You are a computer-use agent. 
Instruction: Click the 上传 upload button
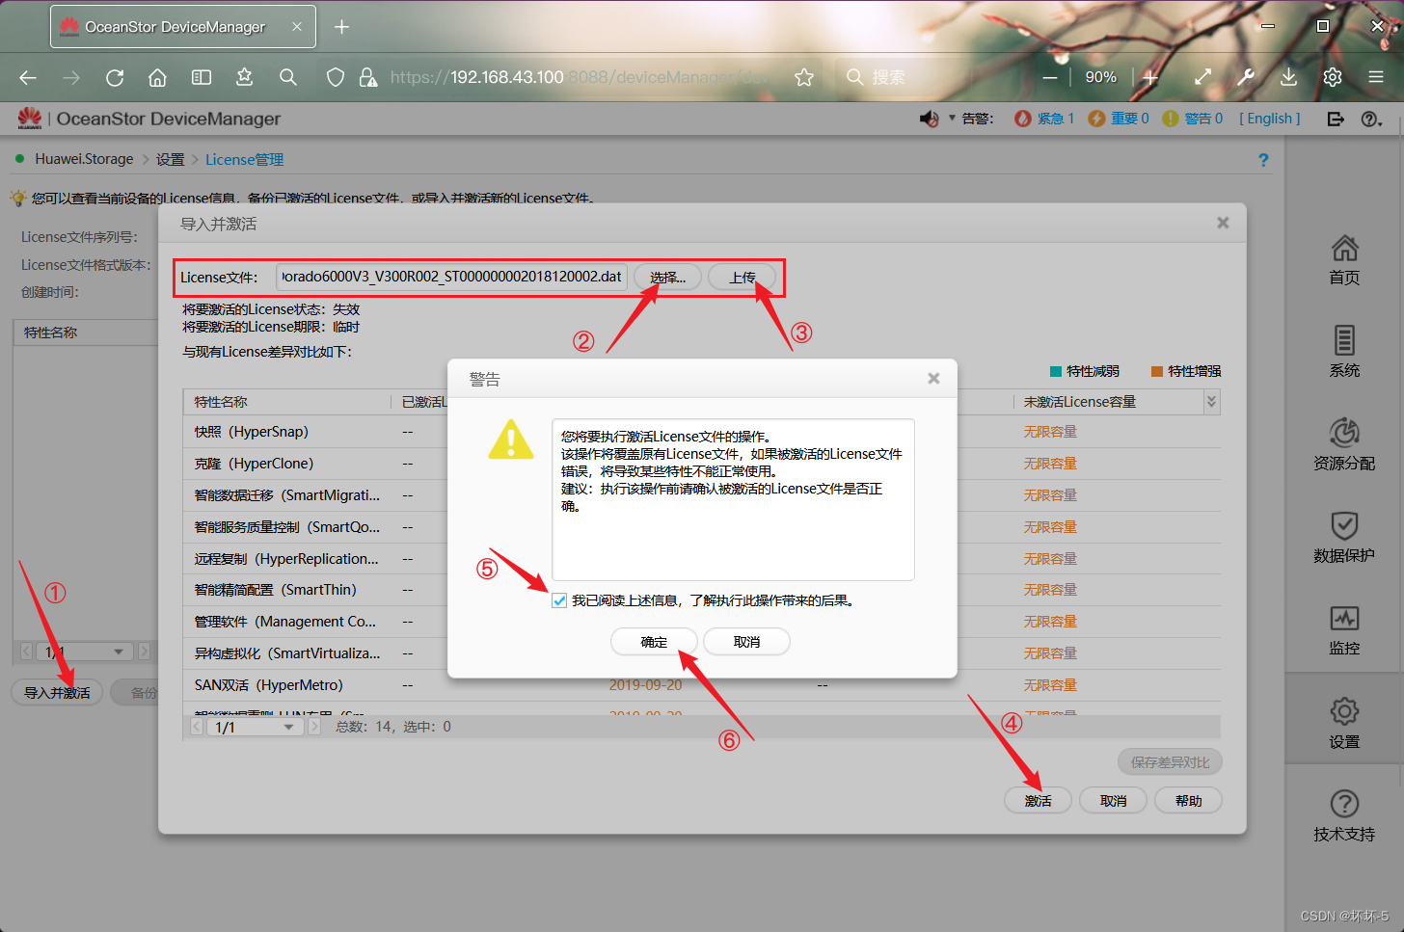(742, 278)
